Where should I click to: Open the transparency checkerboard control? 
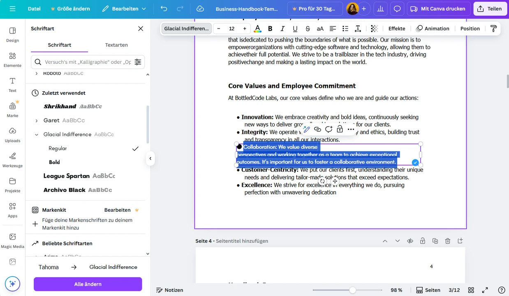click(374, 28)
